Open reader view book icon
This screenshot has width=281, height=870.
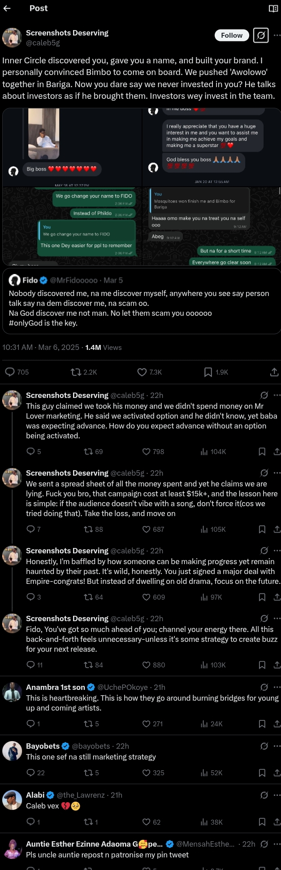273,9
